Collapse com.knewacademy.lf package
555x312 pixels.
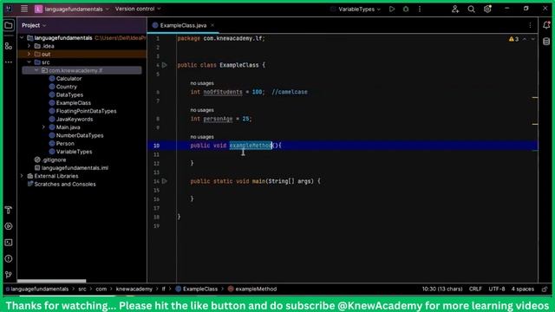coord(36,70)
